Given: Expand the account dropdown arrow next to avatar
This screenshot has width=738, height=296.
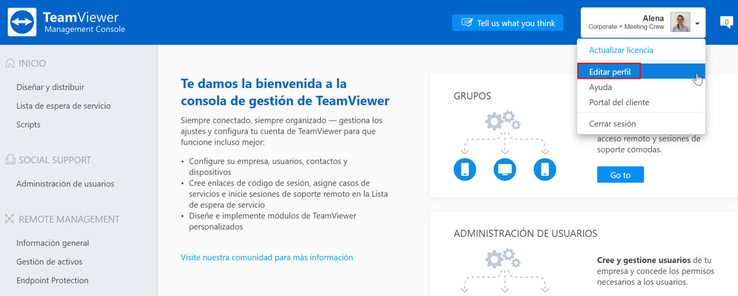Looking at the screenshot, I should [697, 24].
